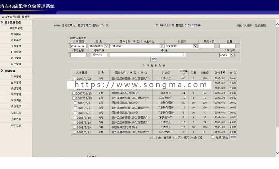The height and width of the screenshot is (169, 279).
Task: Check the 2008/6/7 row with total 50
Action: [x=75, y=112]
